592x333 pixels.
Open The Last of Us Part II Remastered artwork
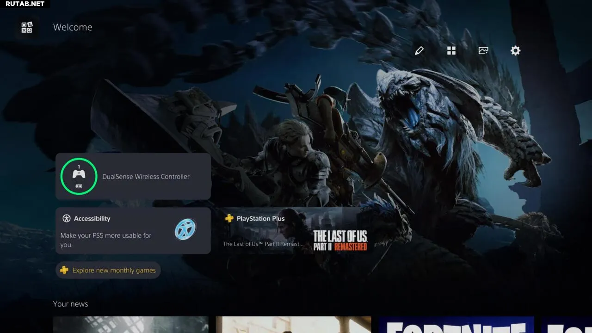(340, 240)
